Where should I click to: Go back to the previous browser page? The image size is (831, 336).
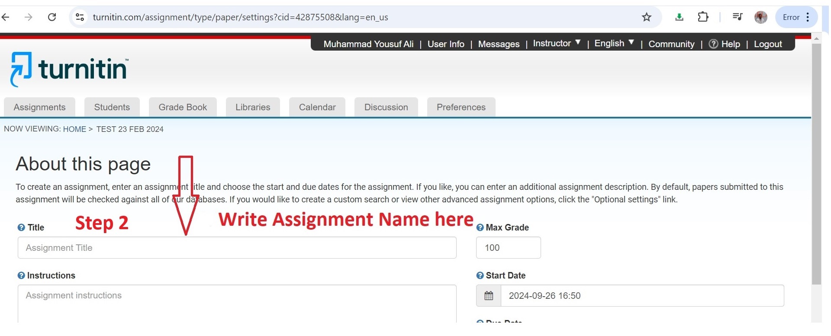[x=6, y=17]
